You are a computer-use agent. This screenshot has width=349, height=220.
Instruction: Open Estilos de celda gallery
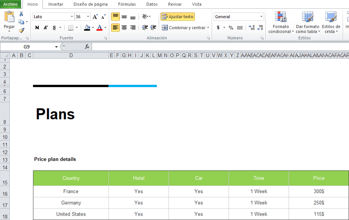[x=331, y=22]
